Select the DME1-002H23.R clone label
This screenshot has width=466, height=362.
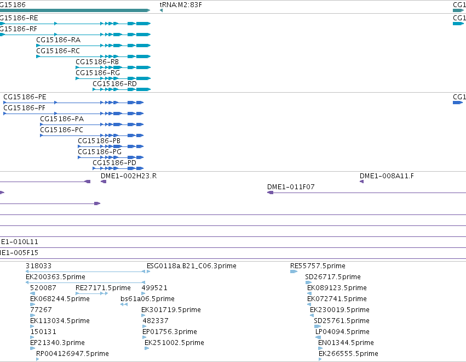point(129,176)
